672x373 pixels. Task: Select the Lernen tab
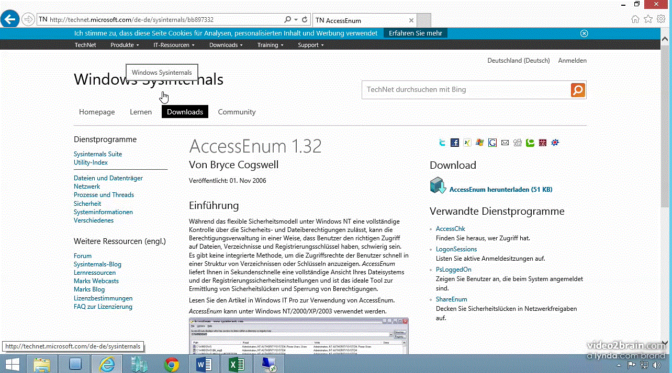[x=141, y=112]
